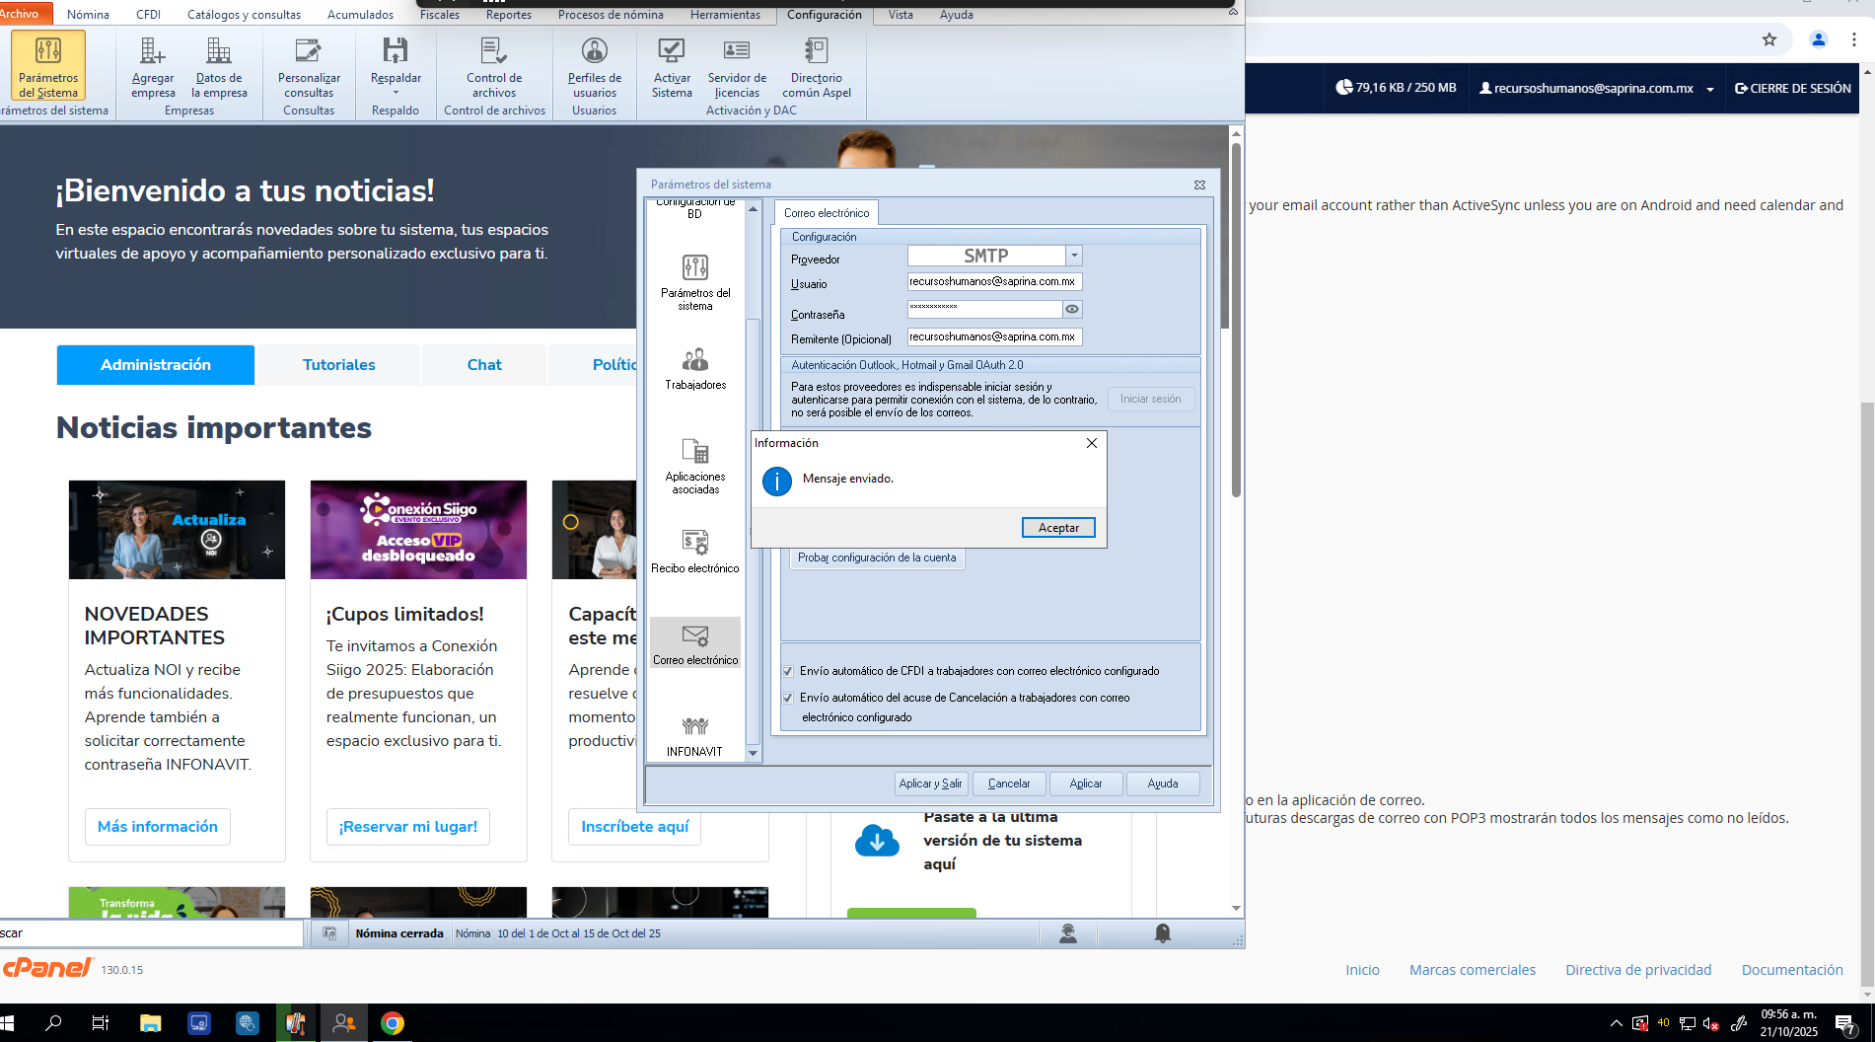Open Agregar empresa in the ribbon
1875x1042 pixels.
point(153,66)
